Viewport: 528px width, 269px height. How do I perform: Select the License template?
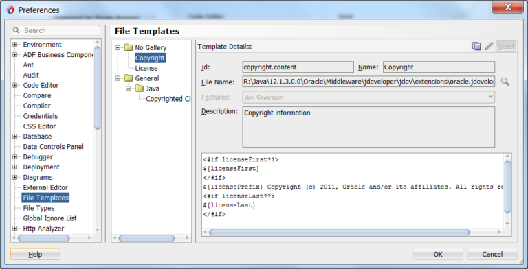pos(146,68)
